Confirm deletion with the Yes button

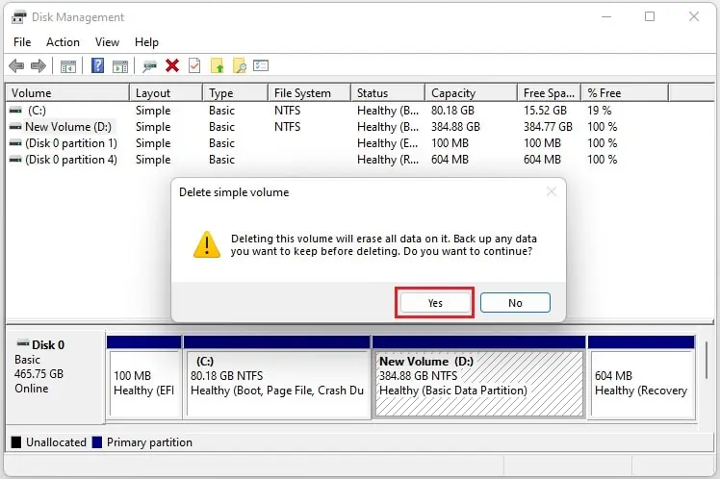pyautogui.click(x=435, y=302)
